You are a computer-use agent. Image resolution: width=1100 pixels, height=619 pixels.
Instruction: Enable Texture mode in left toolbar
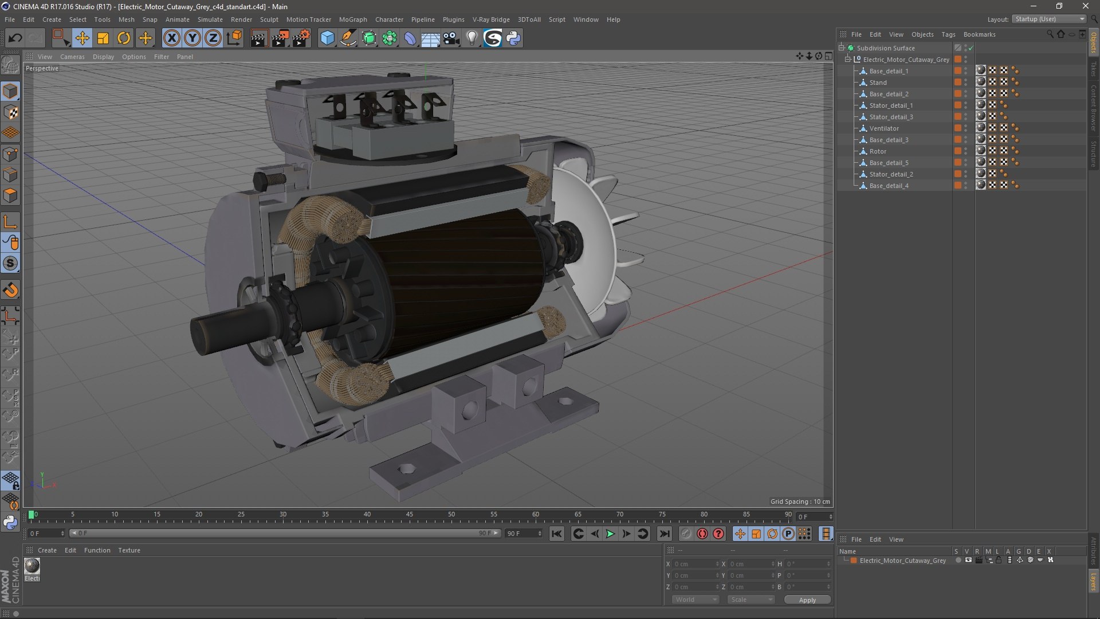point(10,112)
